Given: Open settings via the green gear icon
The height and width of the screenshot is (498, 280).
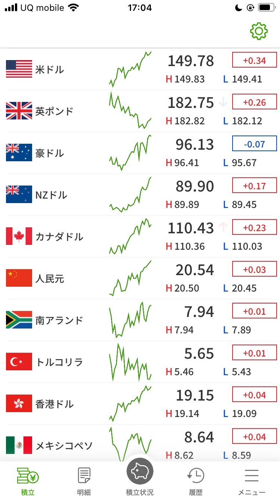Looking at the screenshot, I should [259, 31].
